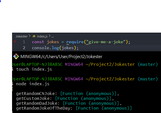
Task: Click the chevron after index.js breadcrumb
Action: coord(50,36)
